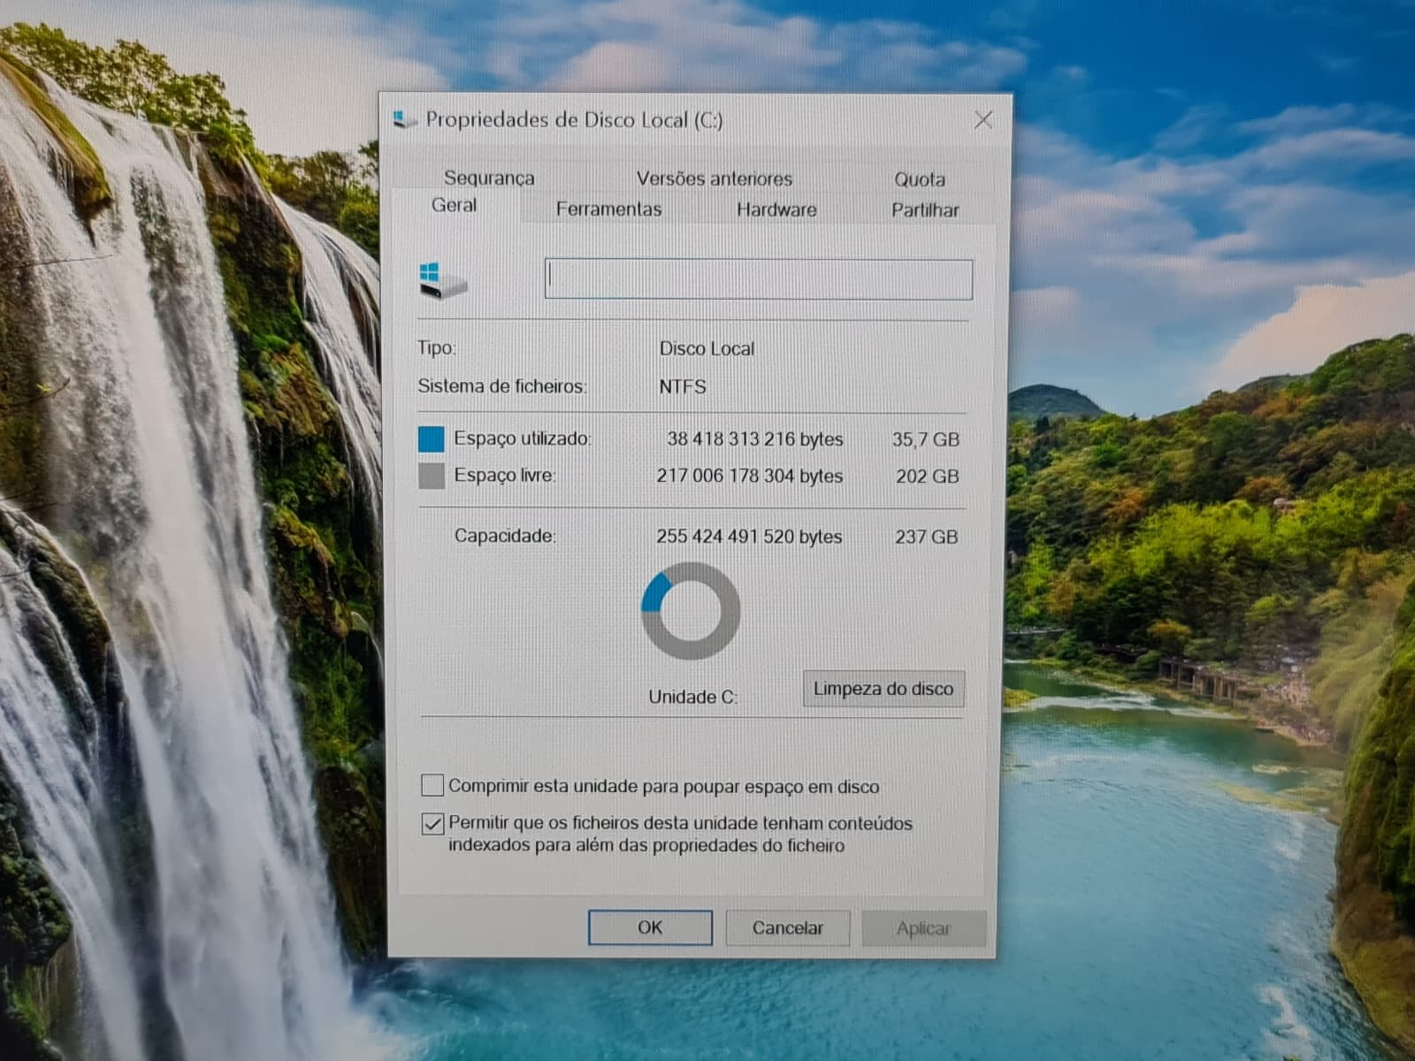Click the 'Unidade C:' label
This screenshot has width=1415, height=1061.
(693, 697)
